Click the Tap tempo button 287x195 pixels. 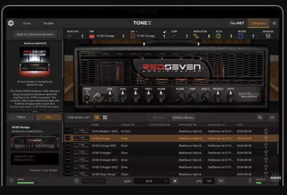pos(221,181)
